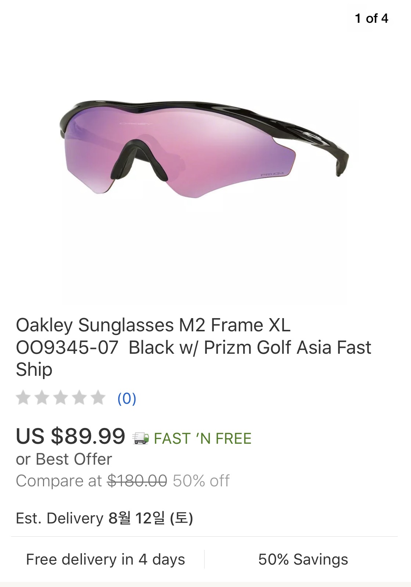Open the sunglasses product photo
This screenshot has height=587, width=411.
(204, 154)
